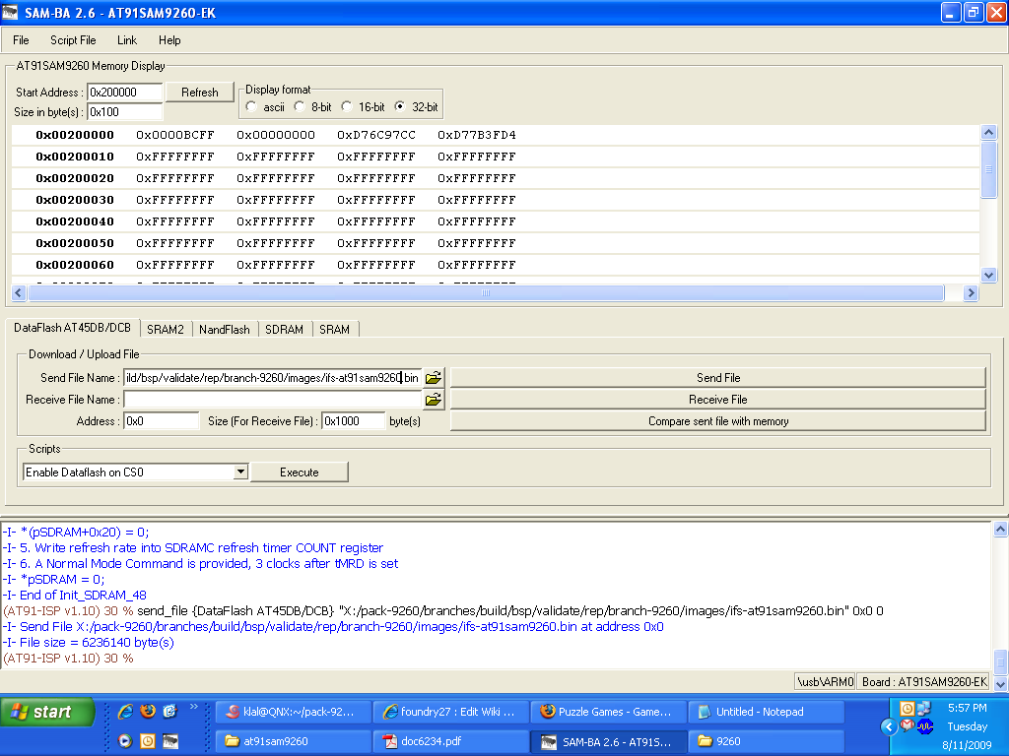
Task: Open the Script File menu
Action: coord(73,40)
